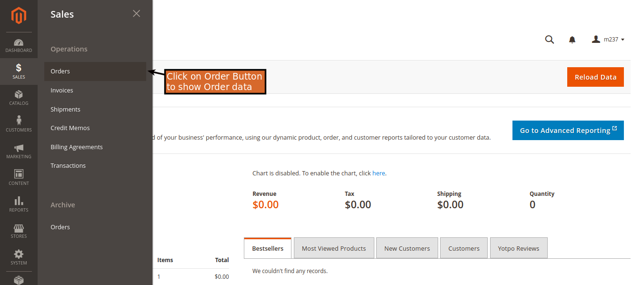Click the Marketing megaphone icon
Screen dimensions: 642x285
coord(19,150)
